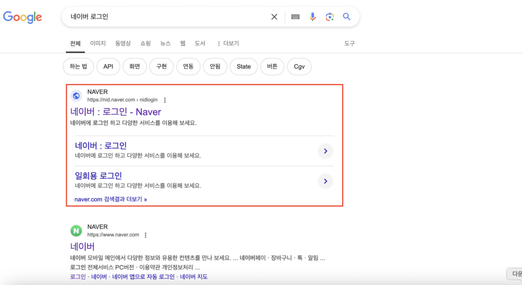Select the 구현 filter chip
The height and width of the screenshot is (285, 522).
[x=162, y=67]
